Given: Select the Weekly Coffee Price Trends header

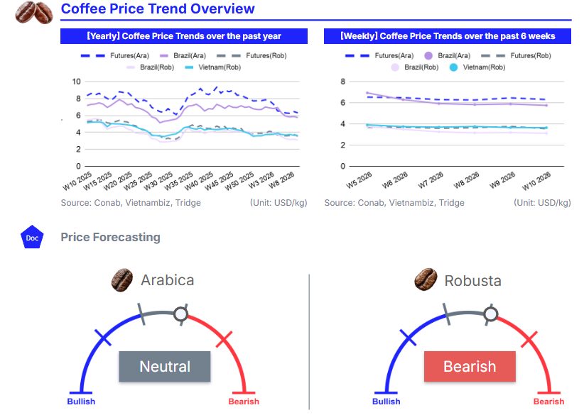Looking at the screenshot, I should [x=448, y=36].
